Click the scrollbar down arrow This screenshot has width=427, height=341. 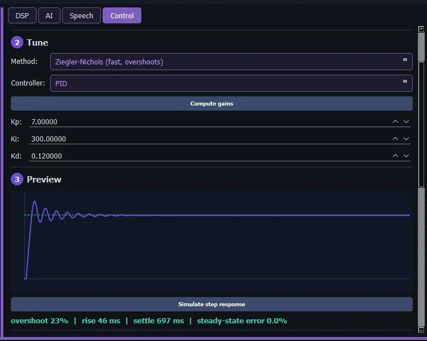point(421,330)
